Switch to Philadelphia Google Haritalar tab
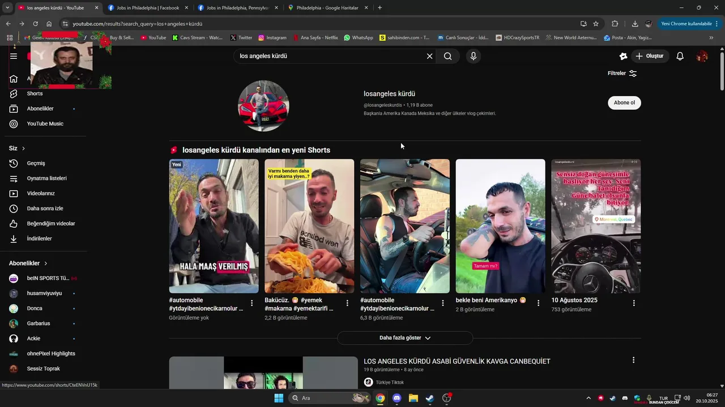 (x=329, y=8)
